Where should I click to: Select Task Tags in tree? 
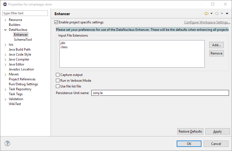pyautogui.click(x=15, y=94)
